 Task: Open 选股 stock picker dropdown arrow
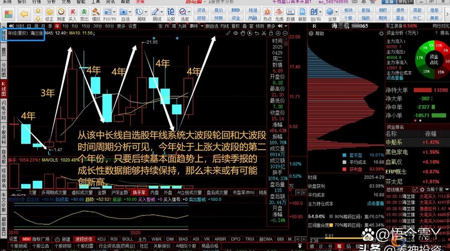[189, 12]
